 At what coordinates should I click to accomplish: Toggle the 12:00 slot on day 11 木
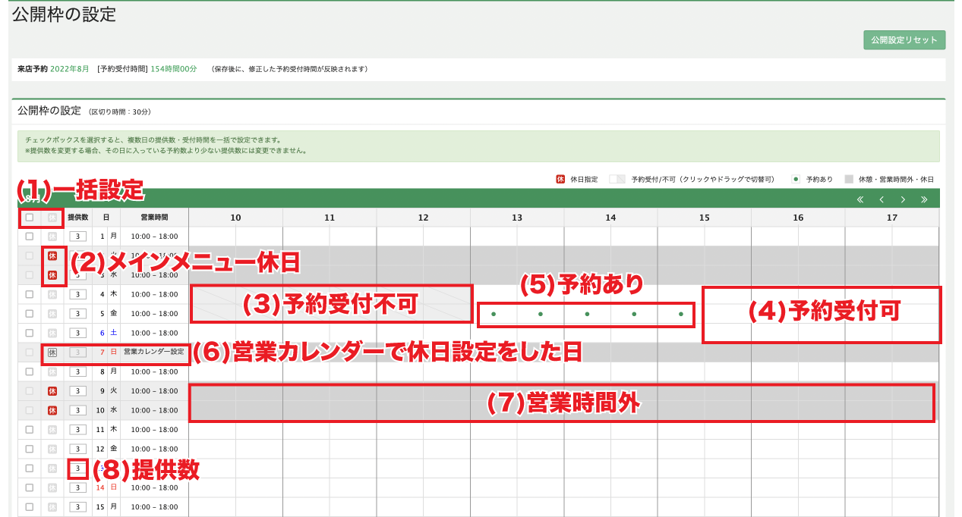(x=400, y=429)
